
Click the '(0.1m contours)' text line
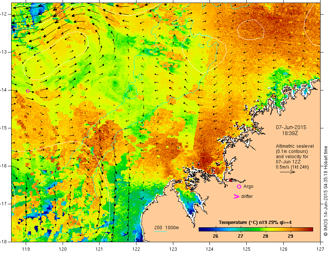coord(292,151)
